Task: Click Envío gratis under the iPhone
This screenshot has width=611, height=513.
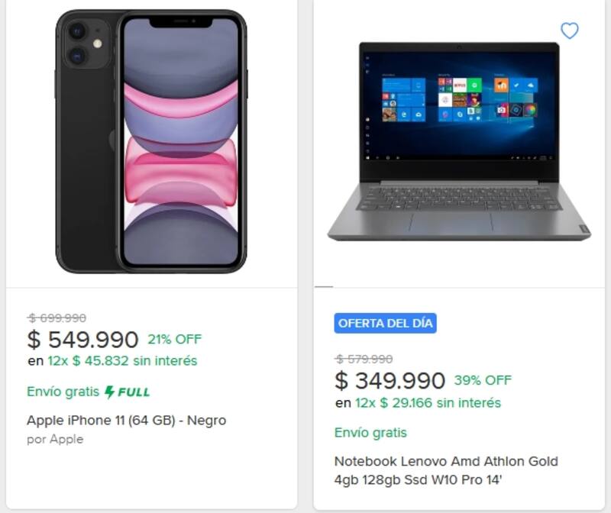Action: pyautogui.click(x=63, y=392)
